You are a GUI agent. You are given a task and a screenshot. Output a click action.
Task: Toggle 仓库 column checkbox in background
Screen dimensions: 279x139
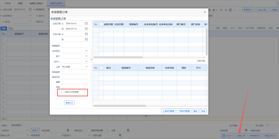click(x=214, y=28)
